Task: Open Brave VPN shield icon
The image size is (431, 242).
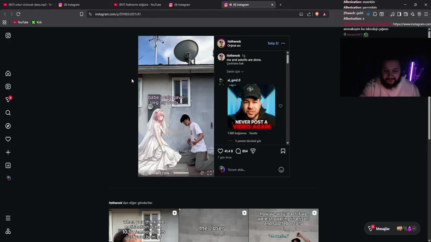Action: coord(419,14)
